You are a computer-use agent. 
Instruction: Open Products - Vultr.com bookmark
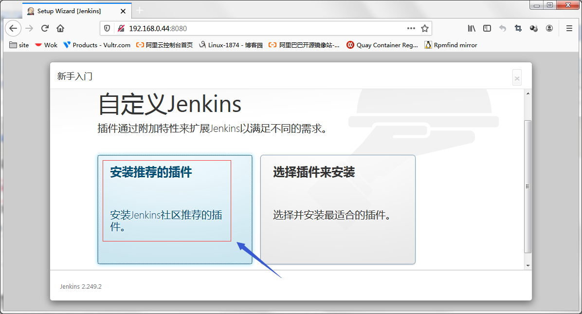pyautogui.click(x=97, y=45)
